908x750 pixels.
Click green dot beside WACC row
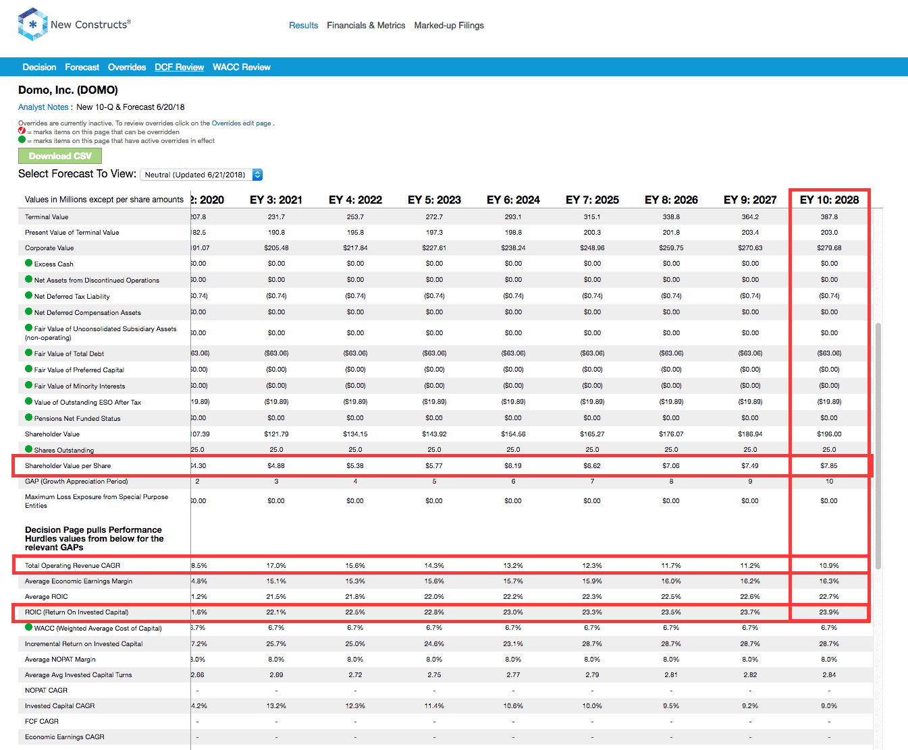tap(29, 627)
